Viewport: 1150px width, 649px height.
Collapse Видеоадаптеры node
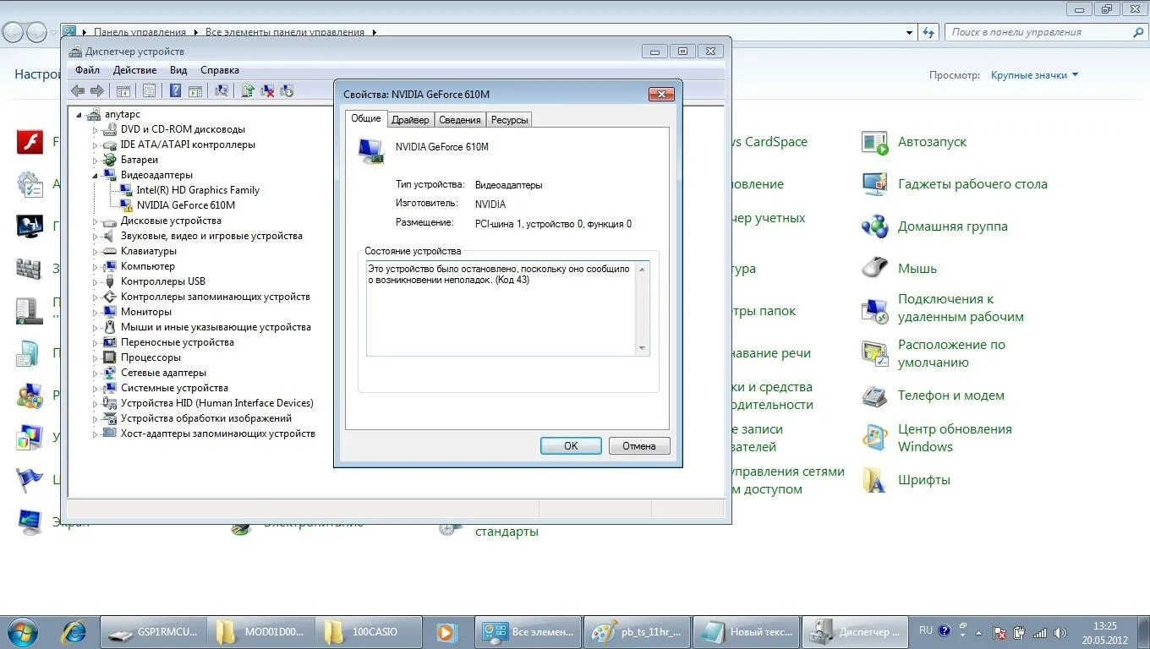coord(95,175)
